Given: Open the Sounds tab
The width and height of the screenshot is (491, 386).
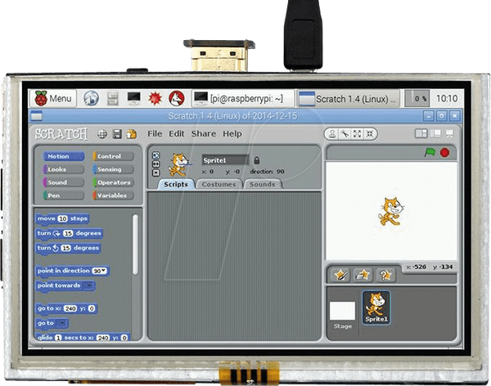Looking at the screenshot, I should pos(263,184).
